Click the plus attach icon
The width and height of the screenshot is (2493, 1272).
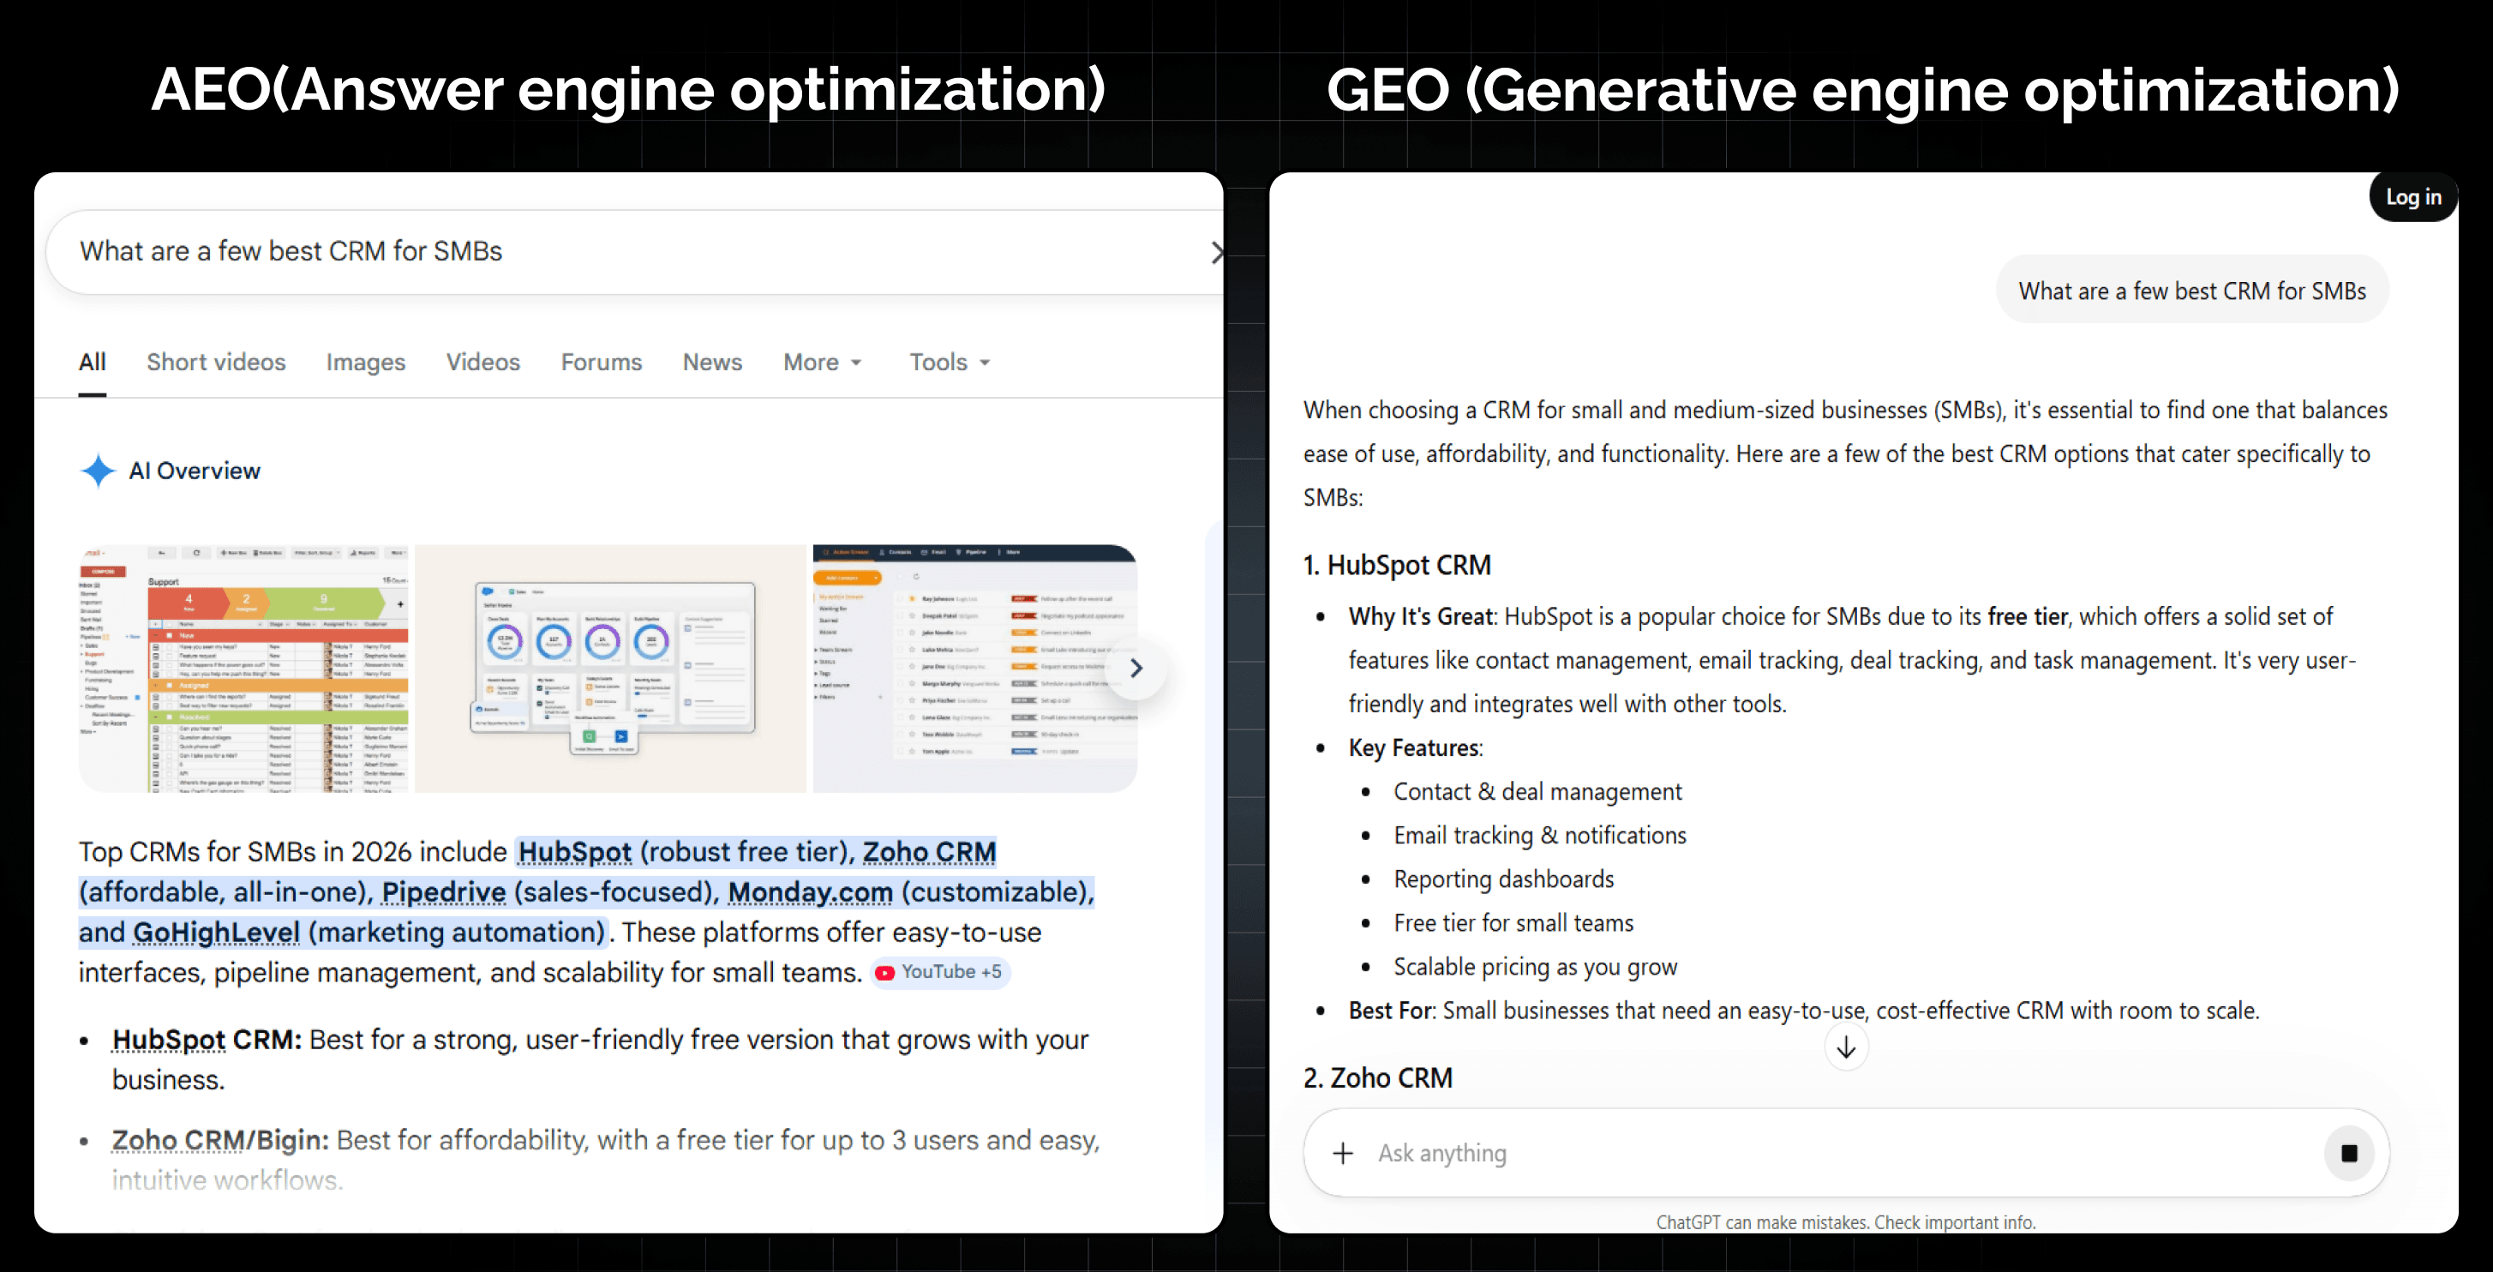1342,1153
